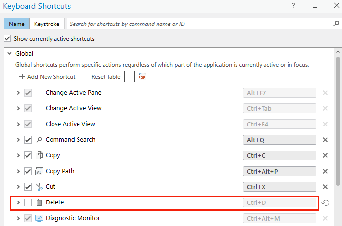342x226 pixels.
Task: Select the Name search mode
Action: pyautogui.click(x=17, y=24)
